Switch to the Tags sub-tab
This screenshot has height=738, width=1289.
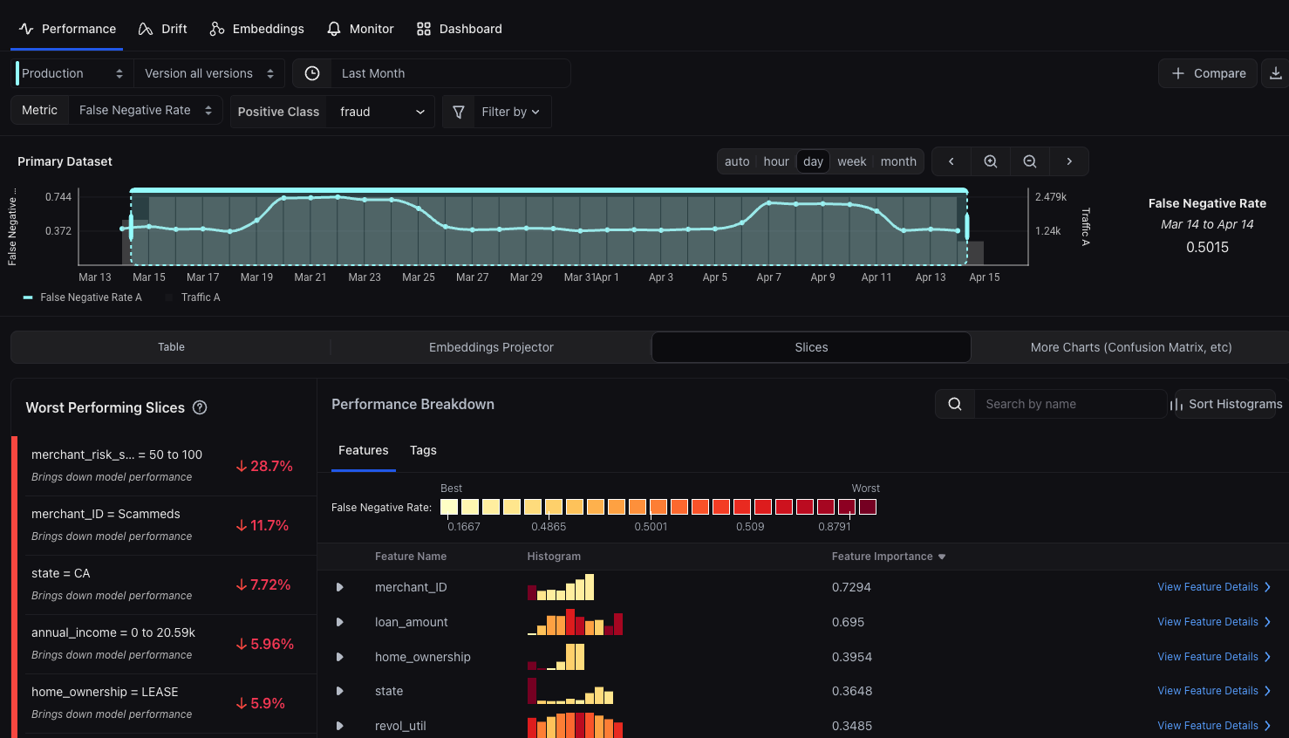point(423,450)
